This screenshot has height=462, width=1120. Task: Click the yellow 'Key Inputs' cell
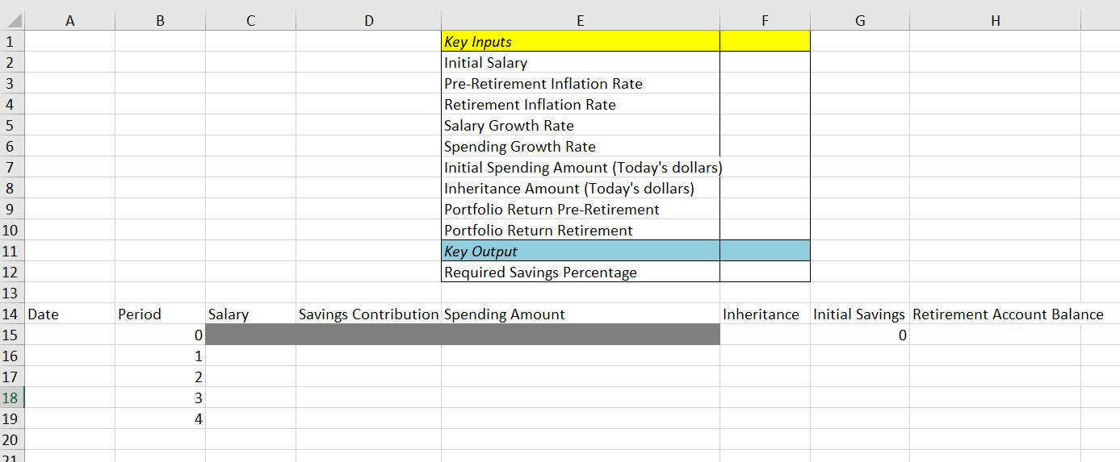(x=581, y=42)
